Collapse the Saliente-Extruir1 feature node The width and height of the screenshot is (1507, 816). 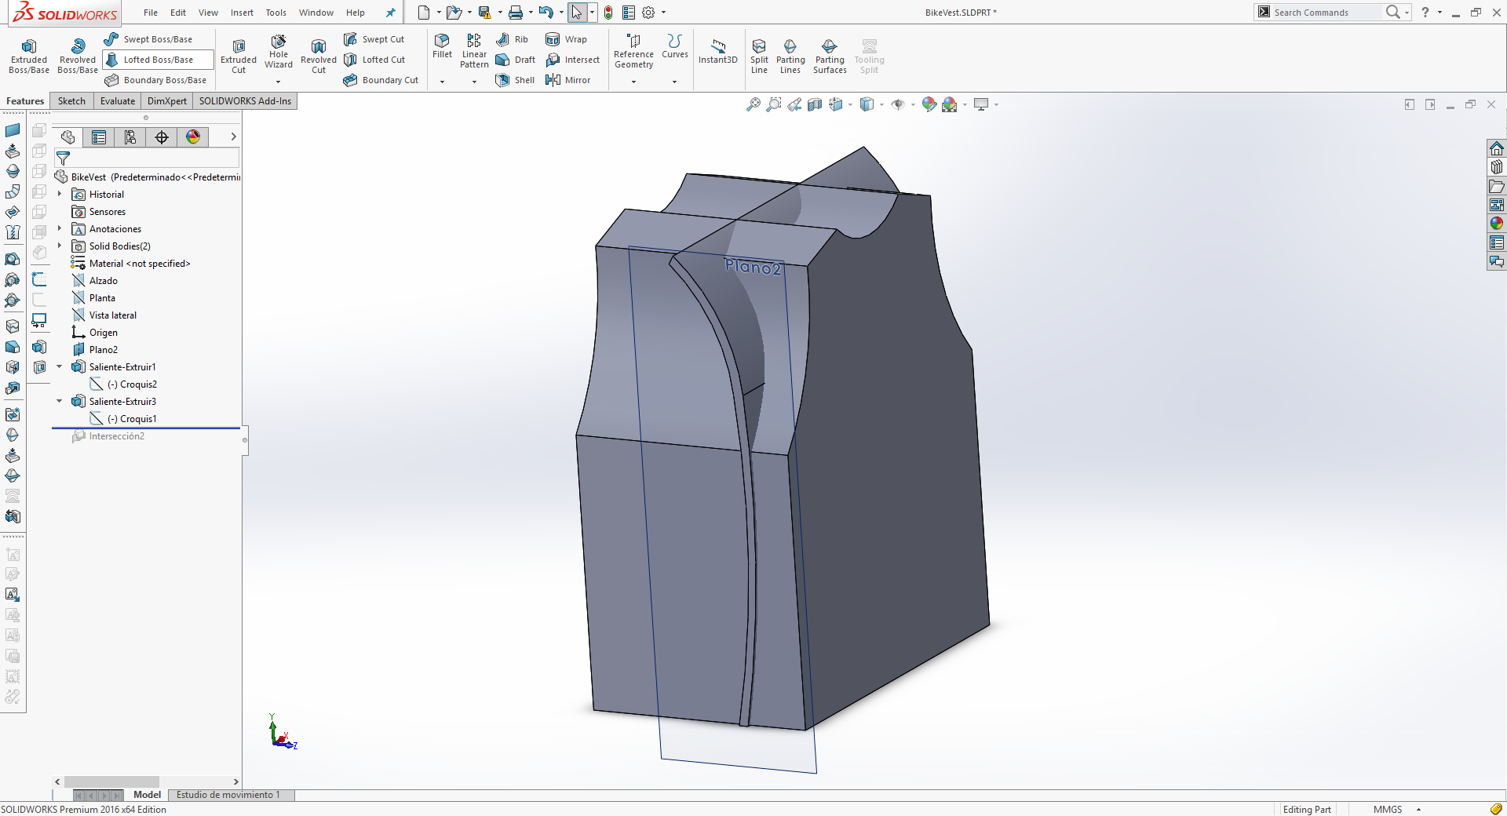(x=59, y=366)
